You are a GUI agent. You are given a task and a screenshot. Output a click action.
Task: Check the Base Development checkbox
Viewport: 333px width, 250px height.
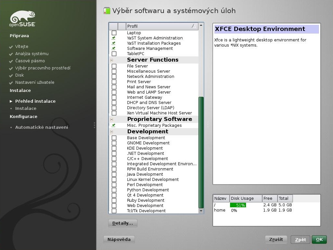pyautogui.click(x=114, y=138)
